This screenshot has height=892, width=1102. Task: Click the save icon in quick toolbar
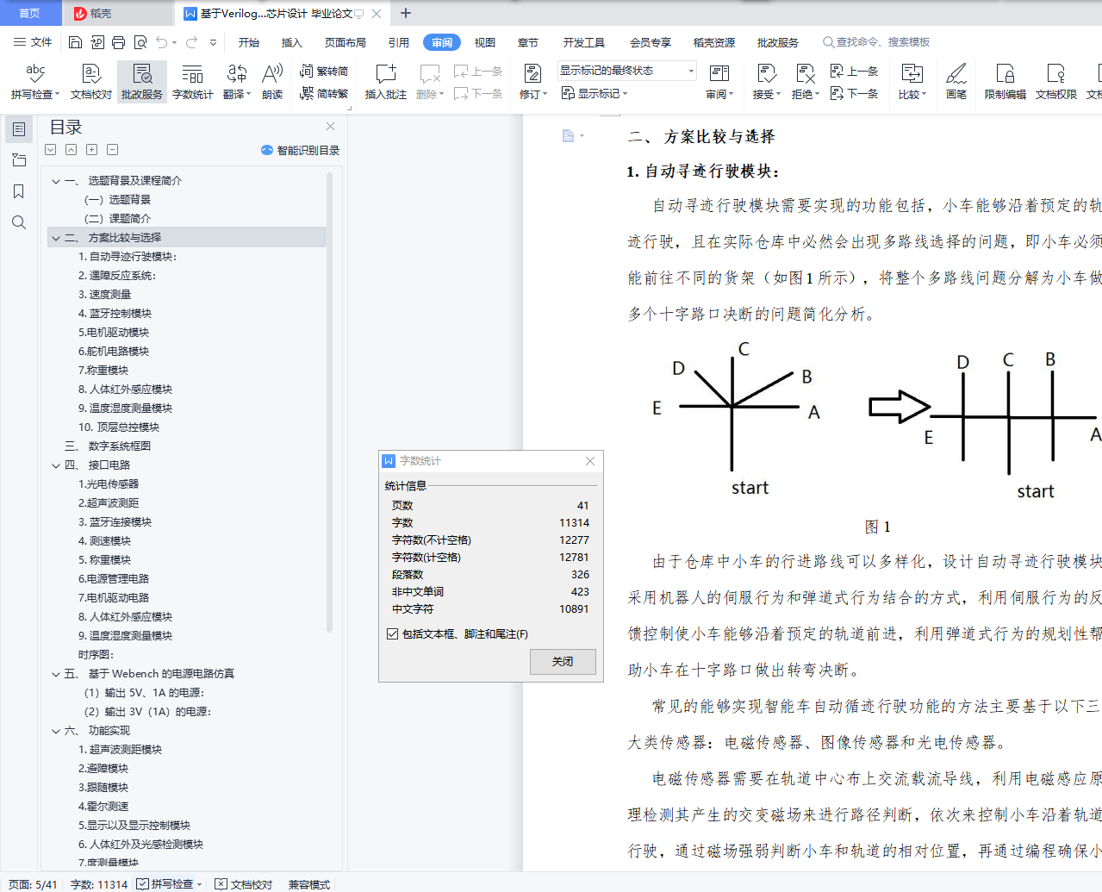[x=75, y=42]
